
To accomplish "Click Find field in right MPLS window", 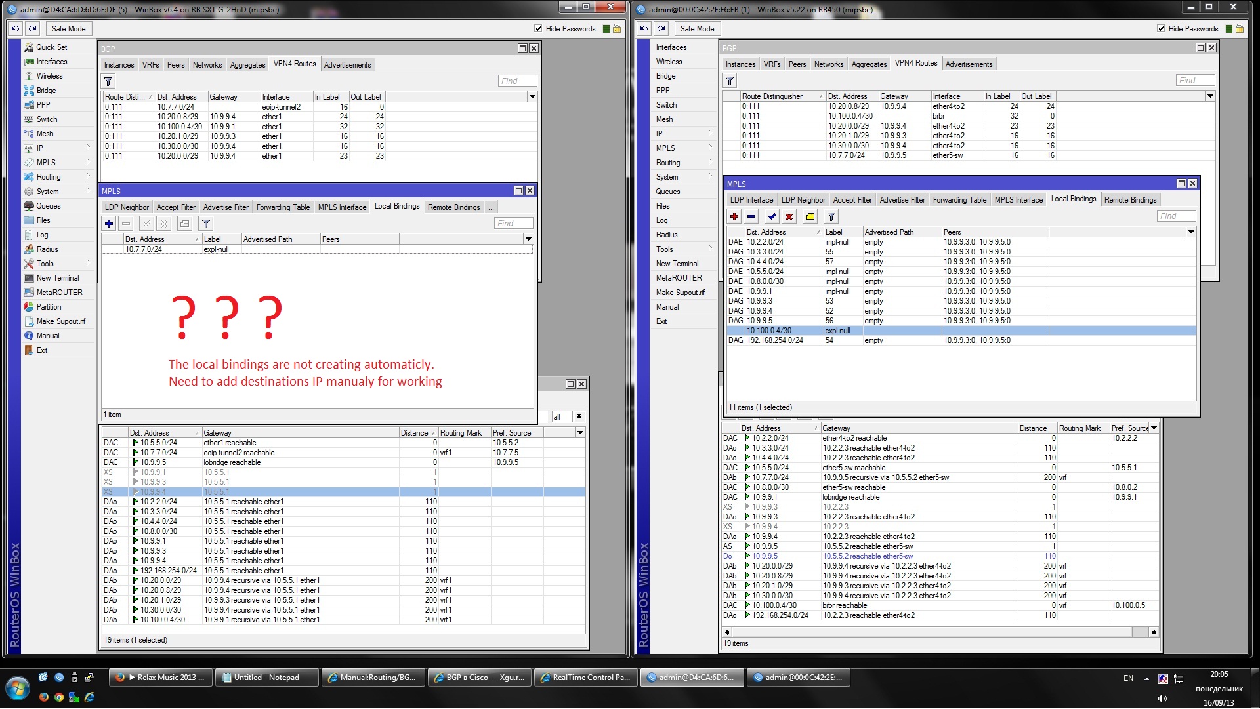I will tap(1176, 216).
